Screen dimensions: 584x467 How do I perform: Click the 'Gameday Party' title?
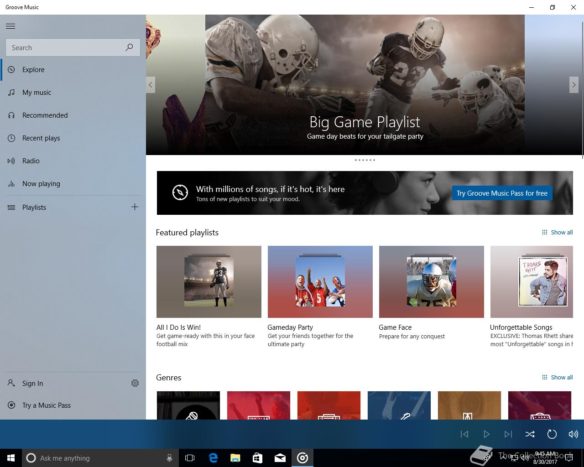click(290, 327)
